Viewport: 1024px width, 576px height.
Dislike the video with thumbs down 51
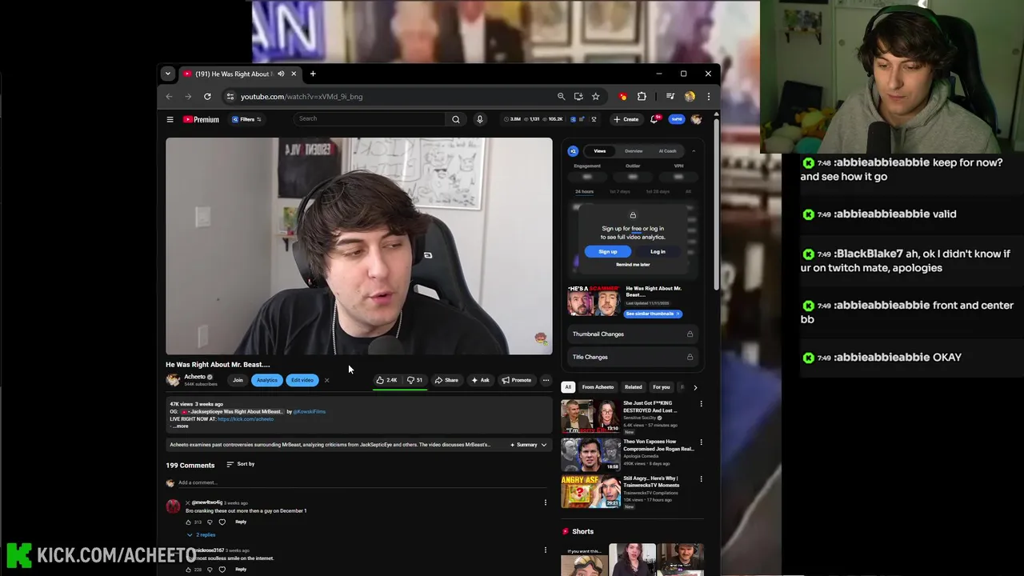pyautogui.click(x=414, y=380)
